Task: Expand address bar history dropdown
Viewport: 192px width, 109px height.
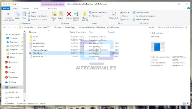Action: click(x=150, y=27)
